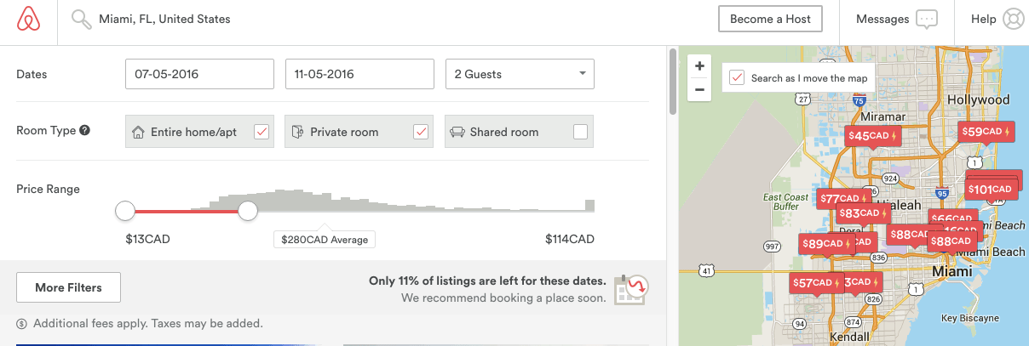Open the 2 Guests dropdown

coord(520,74)
